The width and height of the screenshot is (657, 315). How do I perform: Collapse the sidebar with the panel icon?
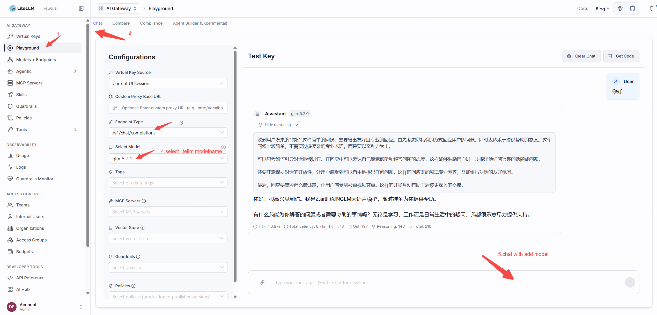click(81, 9)
